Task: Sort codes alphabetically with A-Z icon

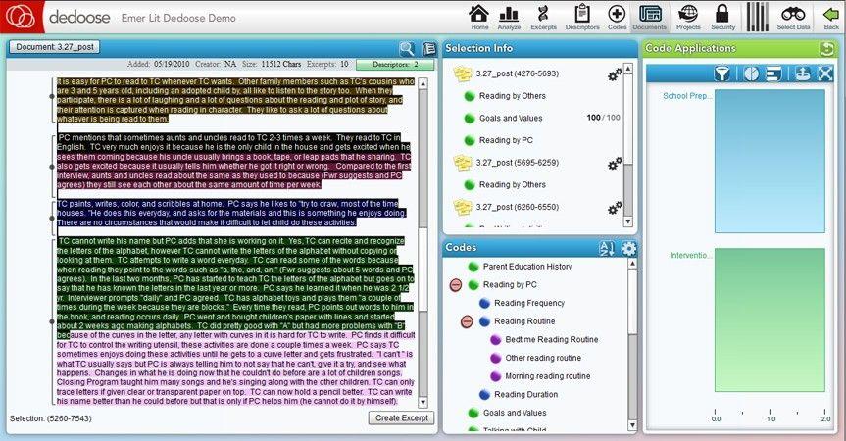Action: pyautogui.click(x=606, y=248)
